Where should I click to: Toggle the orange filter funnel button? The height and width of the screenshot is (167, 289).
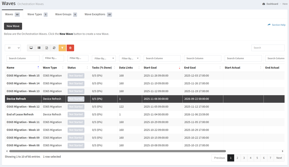point(62,48)
